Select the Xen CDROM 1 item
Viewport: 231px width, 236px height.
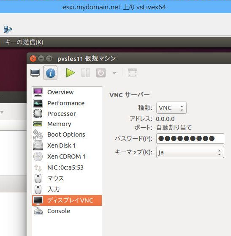pyautogui.click(x=67, y=156)
